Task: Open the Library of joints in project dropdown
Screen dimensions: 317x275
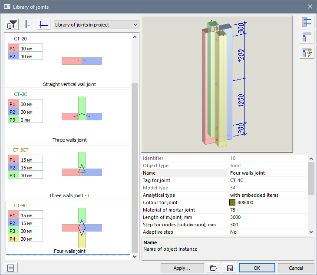Action: (96, 25)
